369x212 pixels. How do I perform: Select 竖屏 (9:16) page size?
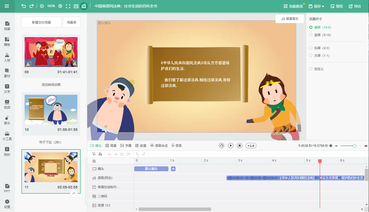pyautogui.click(x=321, y=35)
